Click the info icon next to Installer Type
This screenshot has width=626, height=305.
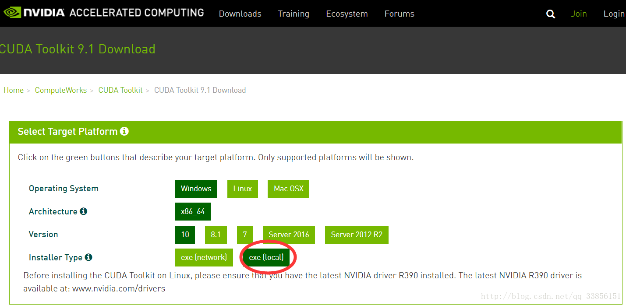pyautogui.click(x=88, y=257)
